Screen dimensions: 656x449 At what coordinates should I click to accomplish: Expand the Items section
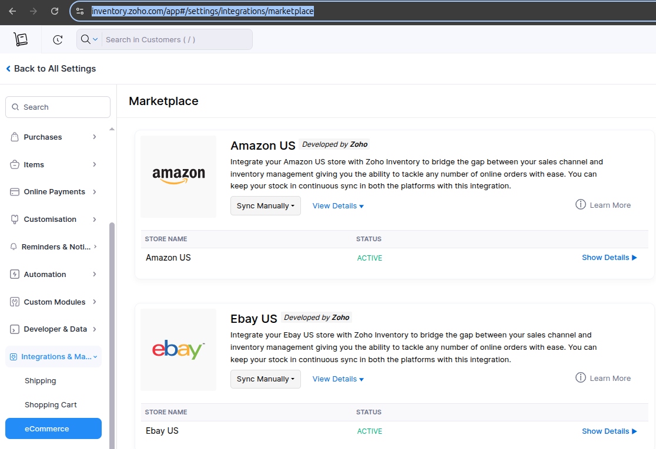[x=95, y=164]
